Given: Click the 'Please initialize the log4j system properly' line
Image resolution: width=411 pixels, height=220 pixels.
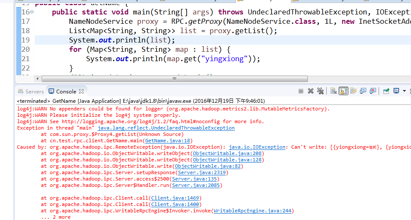Looking at the screenshot, I should [x=99, y=115].
